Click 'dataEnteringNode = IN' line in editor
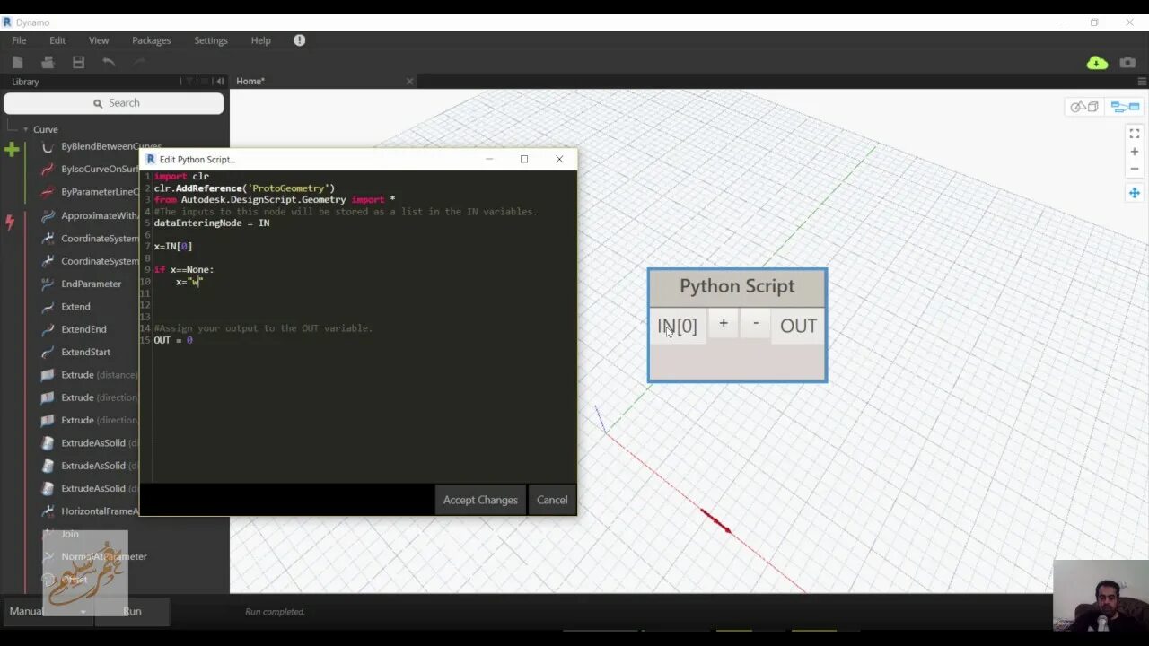 click(212, 223)
